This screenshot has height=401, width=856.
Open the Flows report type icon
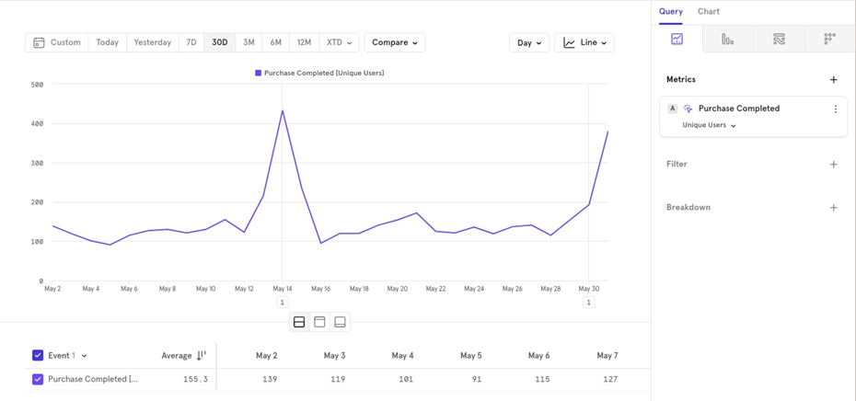pyautogui.click(x=779, y=40)
